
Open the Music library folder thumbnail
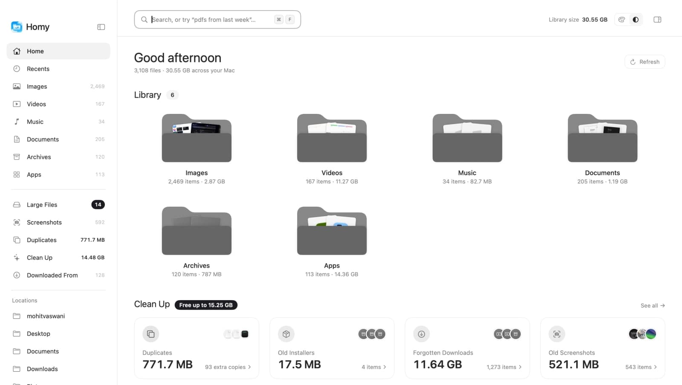coord(467,138)
